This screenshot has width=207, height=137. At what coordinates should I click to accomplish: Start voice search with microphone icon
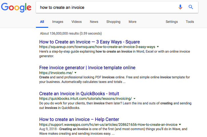(180, 7)
